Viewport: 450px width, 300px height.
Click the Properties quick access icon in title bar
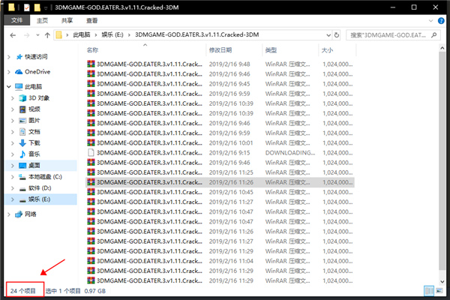pyautogui.click(x=27, y=7)
